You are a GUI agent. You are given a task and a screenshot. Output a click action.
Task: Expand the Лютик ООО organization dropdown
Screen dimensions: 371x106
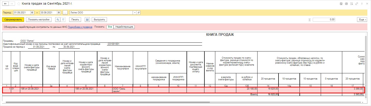135,13
